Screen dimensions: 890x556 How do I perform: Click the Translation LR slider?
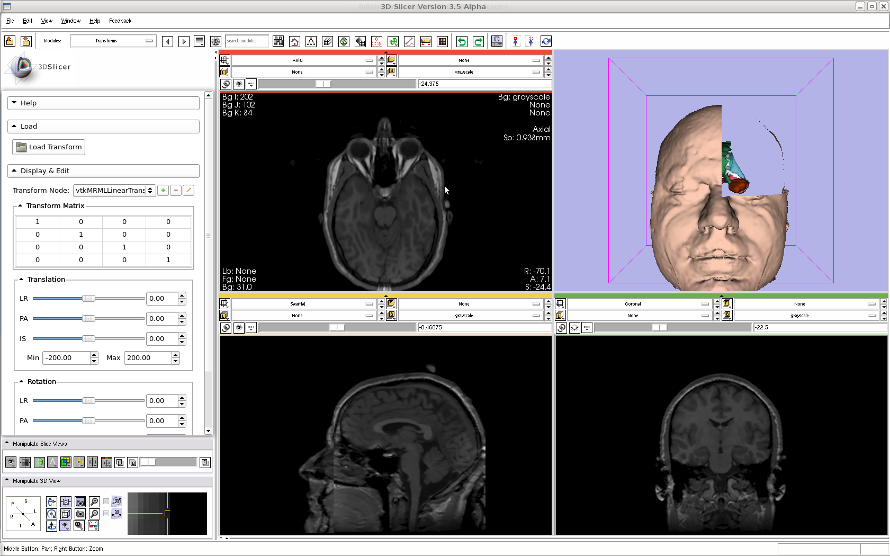click(x=88, y=299)
